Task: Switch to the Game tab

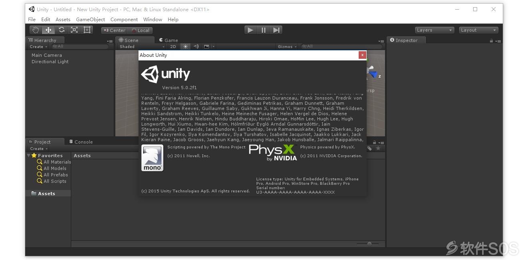Action: click(169, 40)
